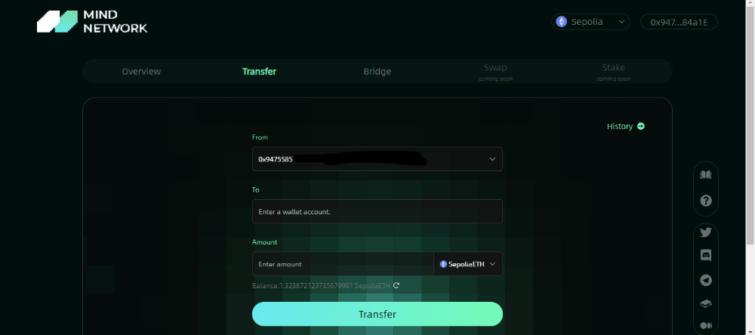
Task: Open the Discord icon in sidebar
Action: click(x=705, y=256)
